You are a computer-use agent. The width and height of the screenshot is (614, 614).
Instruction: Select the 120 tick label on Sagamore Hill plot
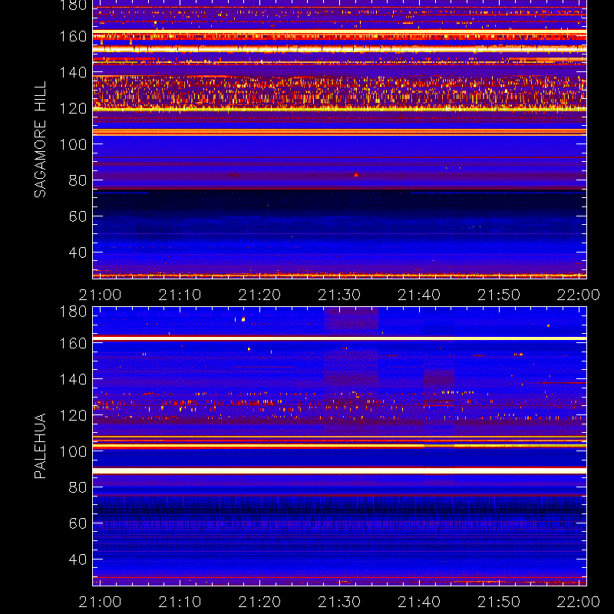(73, 108)
